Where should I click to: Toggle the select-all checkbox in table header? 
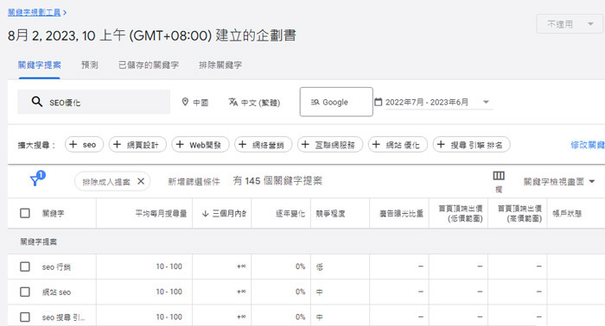pyautogui.click(x=25, y=213)
